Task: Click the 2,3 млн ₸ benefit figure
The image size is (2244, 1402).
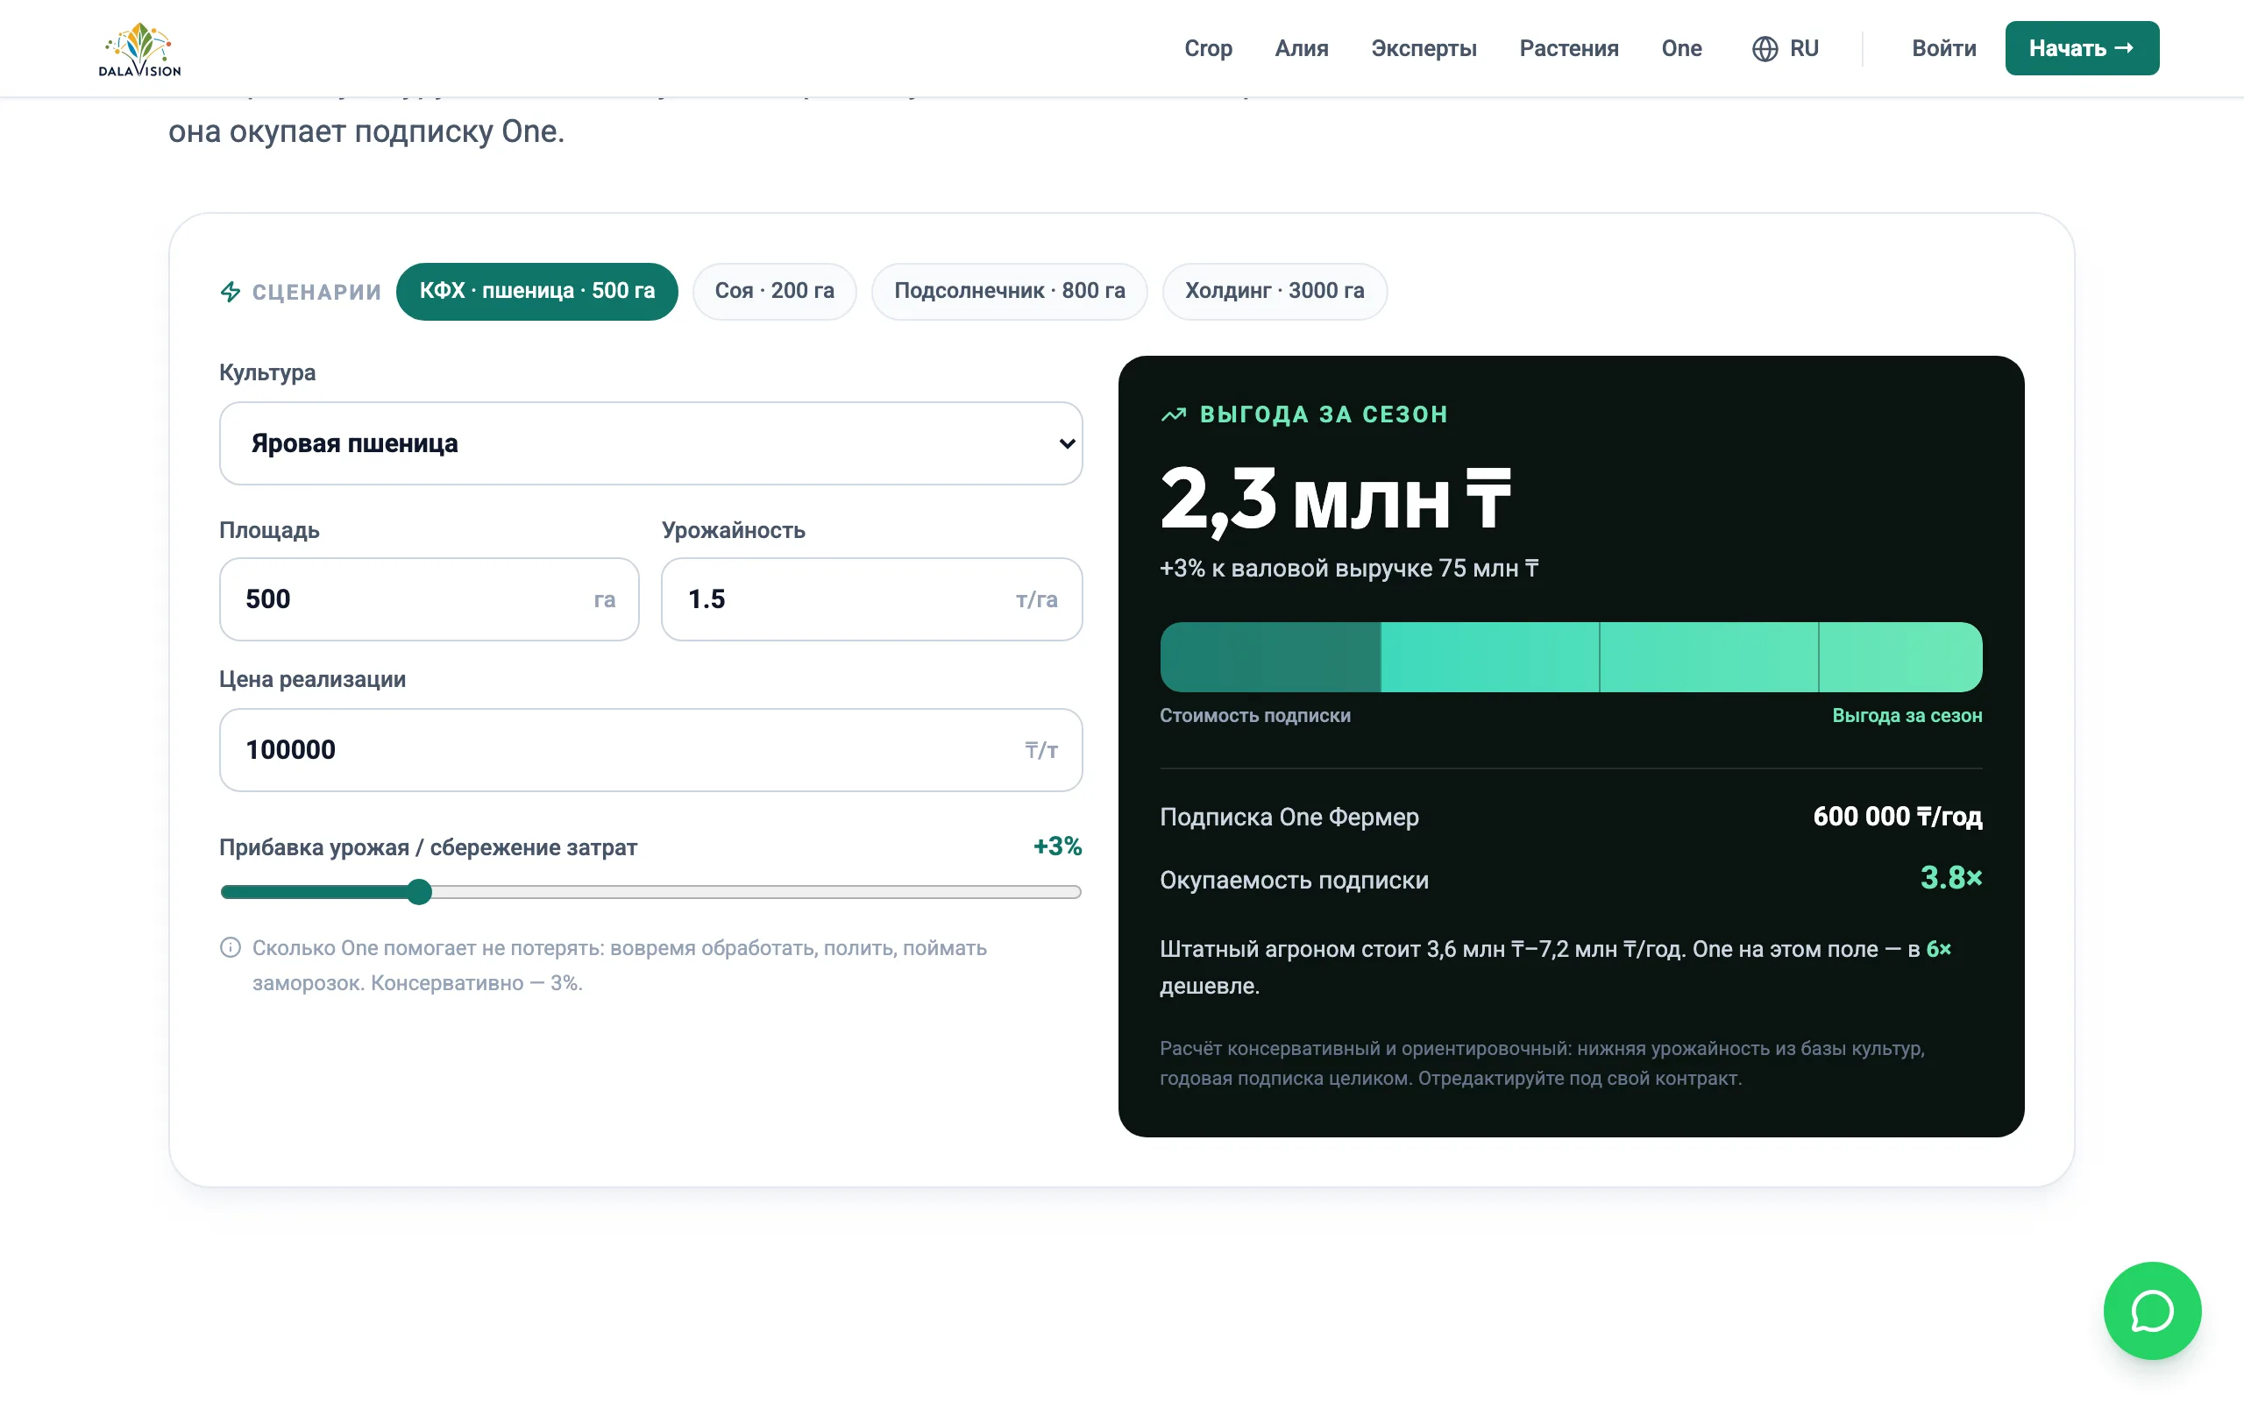Action: [x=1335, y=500]
